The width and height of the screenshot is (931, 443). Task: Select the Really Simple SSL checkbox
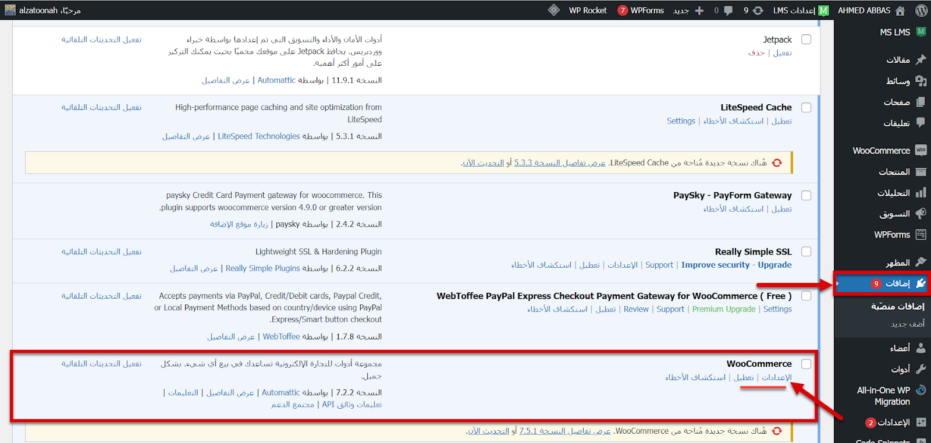[x=806, y=251]
